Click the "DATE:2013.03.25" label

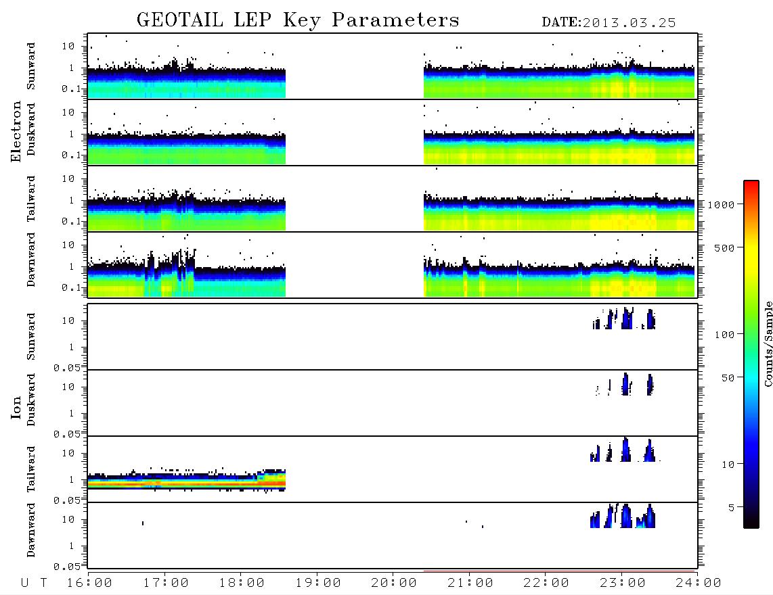click(x=609, y=23)
